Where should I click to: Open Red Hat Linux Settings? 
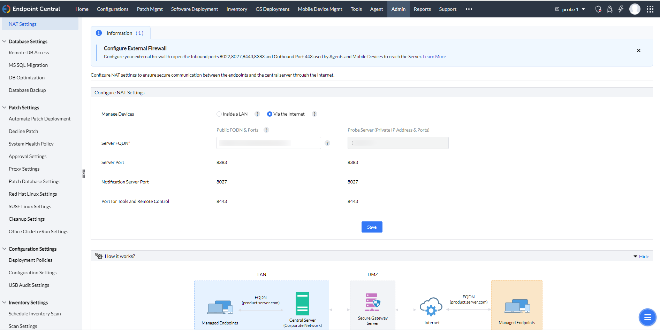pos(33,194)
